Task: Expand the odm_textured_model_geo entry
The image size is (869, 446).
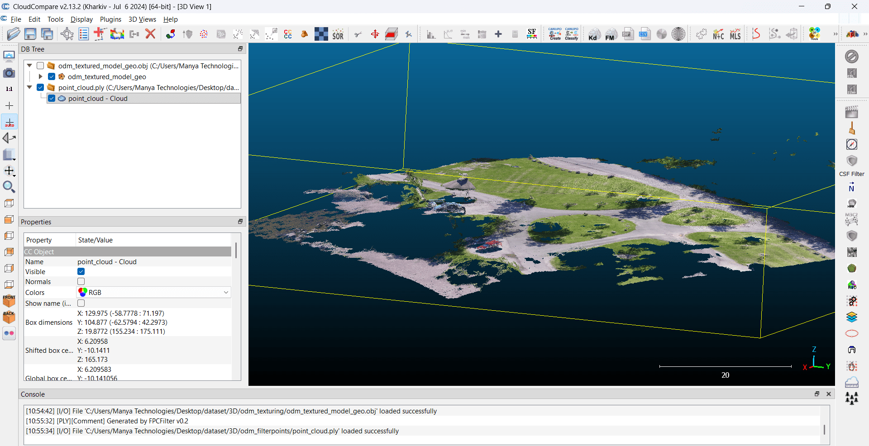Action: pos(40,76)
